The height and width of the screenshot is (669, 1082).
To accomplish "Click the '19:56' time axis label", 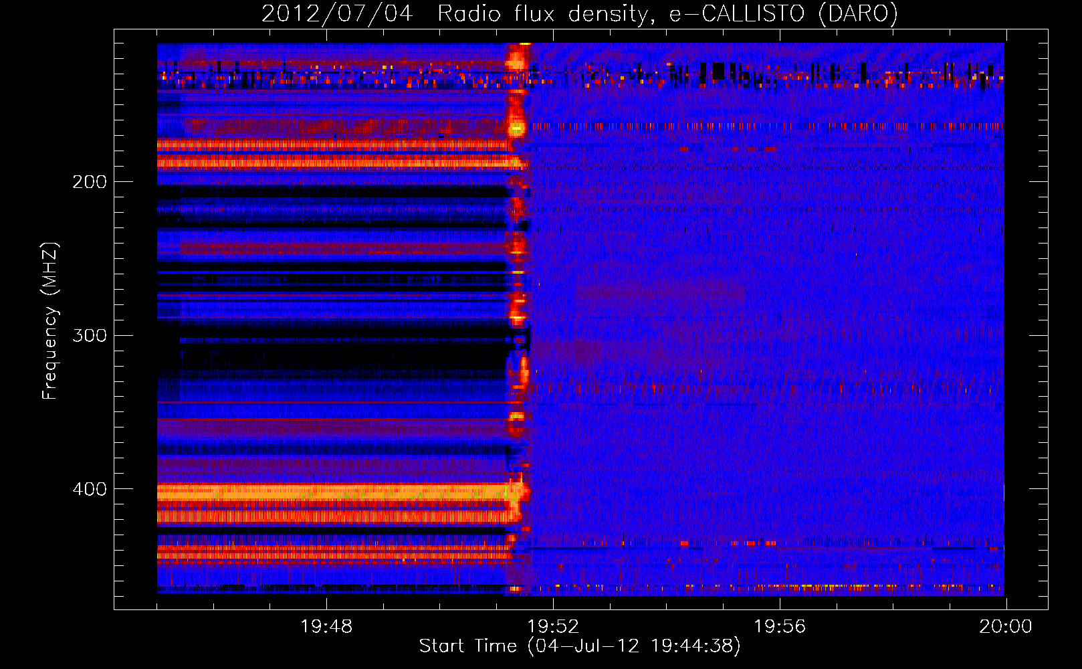I will point(780,627).
